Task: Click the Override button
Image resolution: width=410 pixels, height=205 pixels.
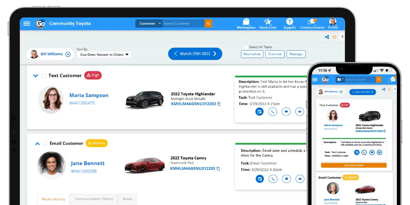Action: pyautogui.click(x=275, y=54)
